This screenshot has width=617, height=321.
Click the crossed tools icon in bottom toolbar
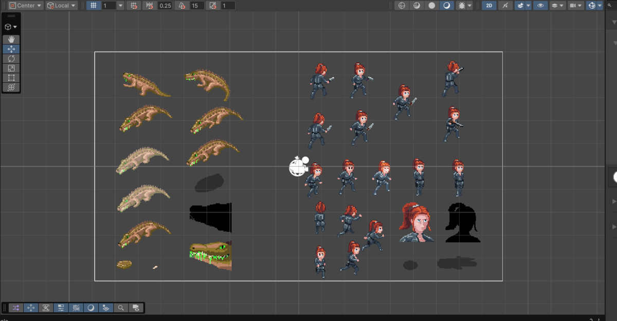[46, 308]
